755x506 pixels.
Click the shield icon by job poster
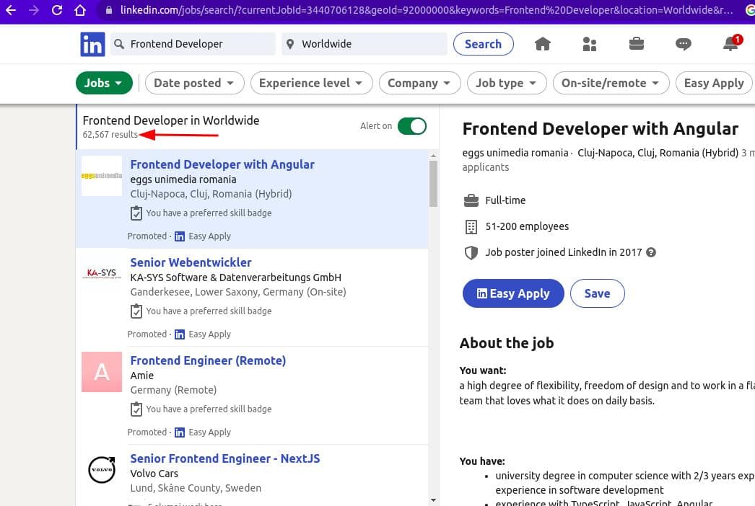coord(471,252)
